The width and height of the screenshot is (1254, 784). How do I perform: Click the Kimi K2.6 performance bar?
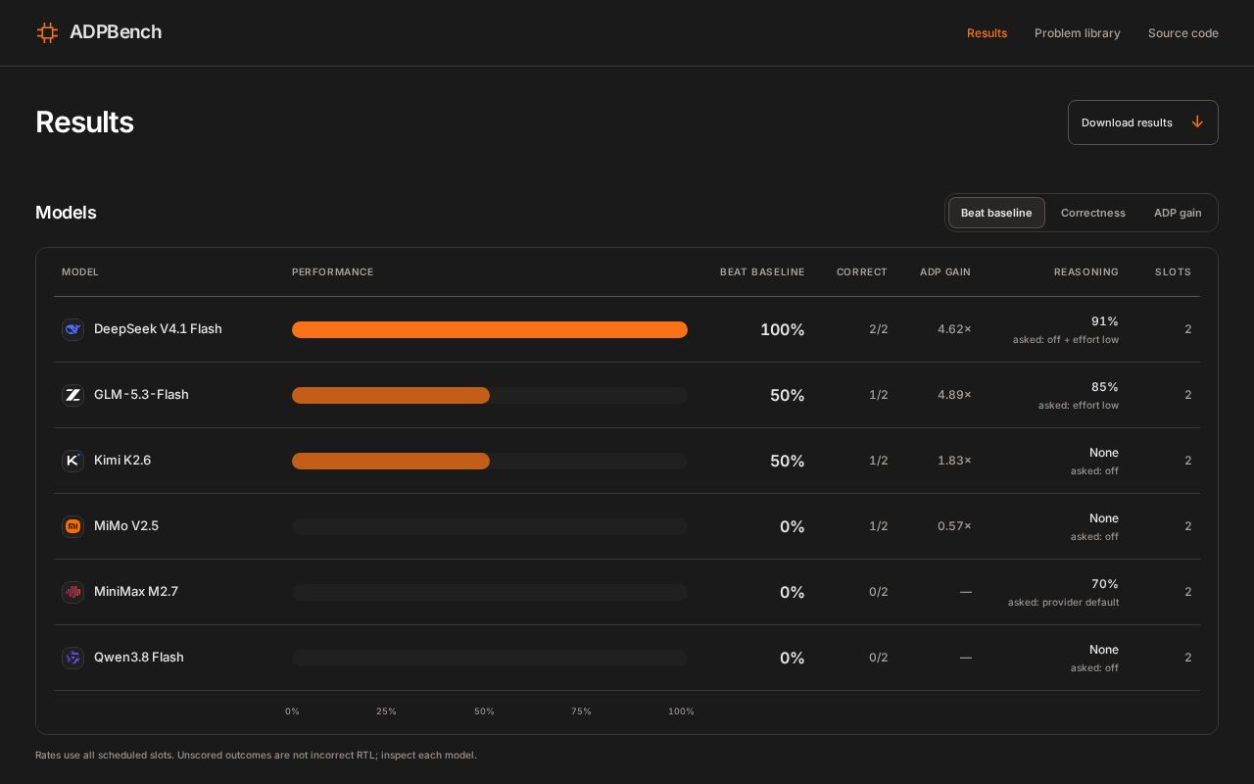click(x=490, y=461)
